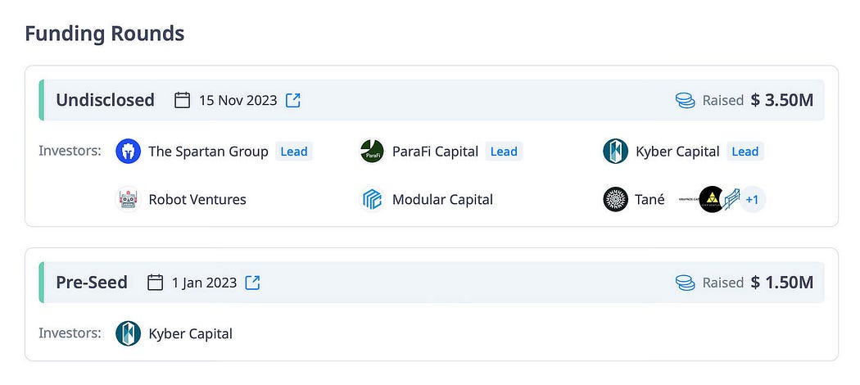The image size is (860, 385).
Task: Click the Tané investor name
Action: [x=650, y=200]
